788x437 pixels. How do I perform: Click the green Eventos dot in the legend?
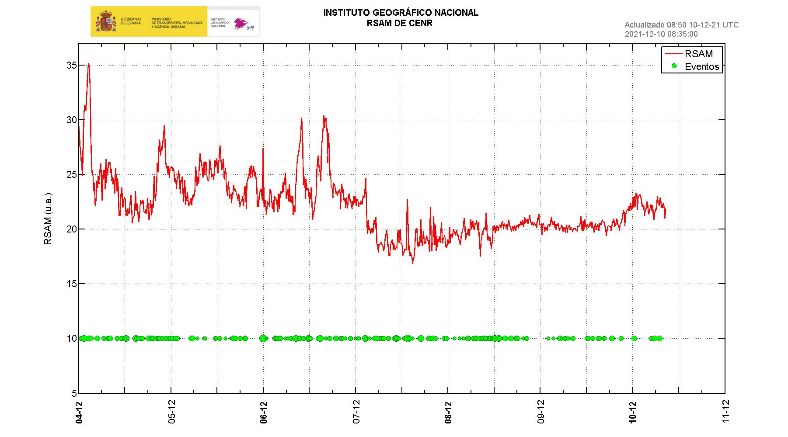click(x=674, y=66)
